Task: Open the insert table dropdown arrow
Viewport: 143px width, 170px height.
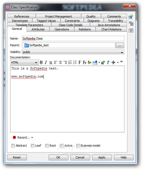Action: 99,62
